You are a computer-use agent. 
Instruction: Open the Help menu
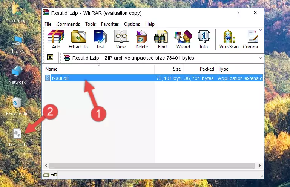[x=150, y=24]
